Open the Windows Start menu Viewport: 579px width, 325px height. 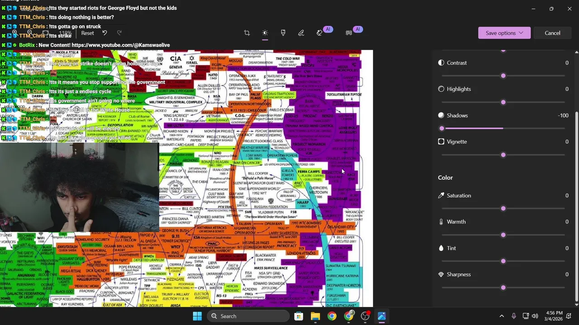pos(197,316)
